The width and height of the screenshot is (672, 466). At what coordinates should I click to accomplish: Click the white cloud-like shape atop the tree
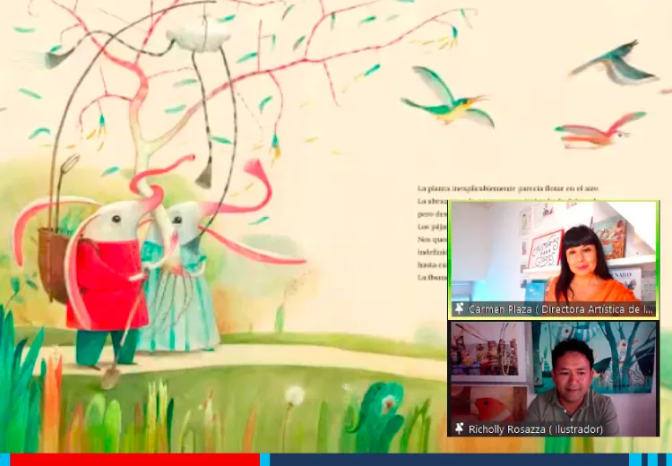198,38
